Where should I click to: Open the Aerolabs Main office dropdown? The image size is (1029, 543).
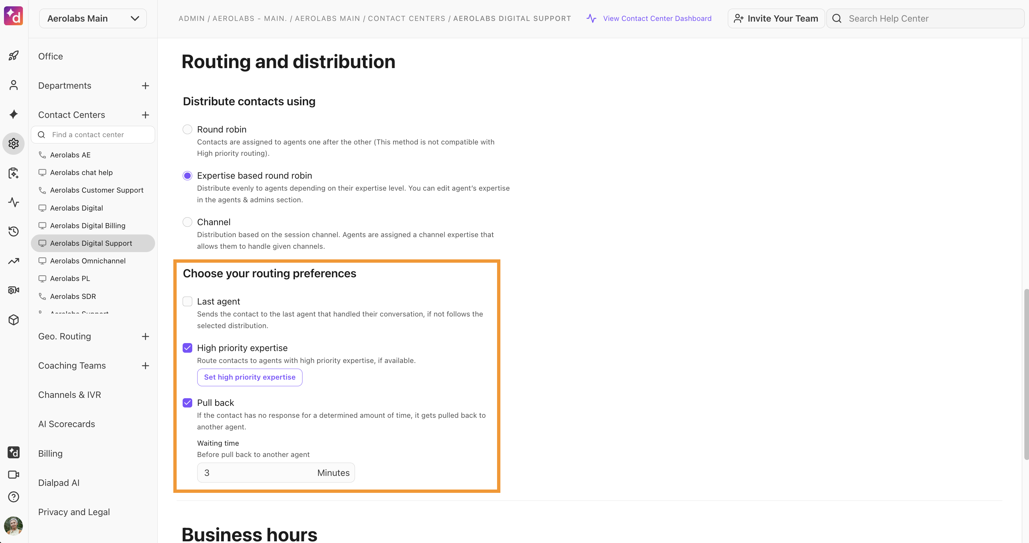[x=93, y=18]
